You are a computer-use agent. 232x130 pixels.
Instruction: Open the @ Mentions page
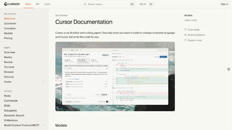(x=11, y=120)
